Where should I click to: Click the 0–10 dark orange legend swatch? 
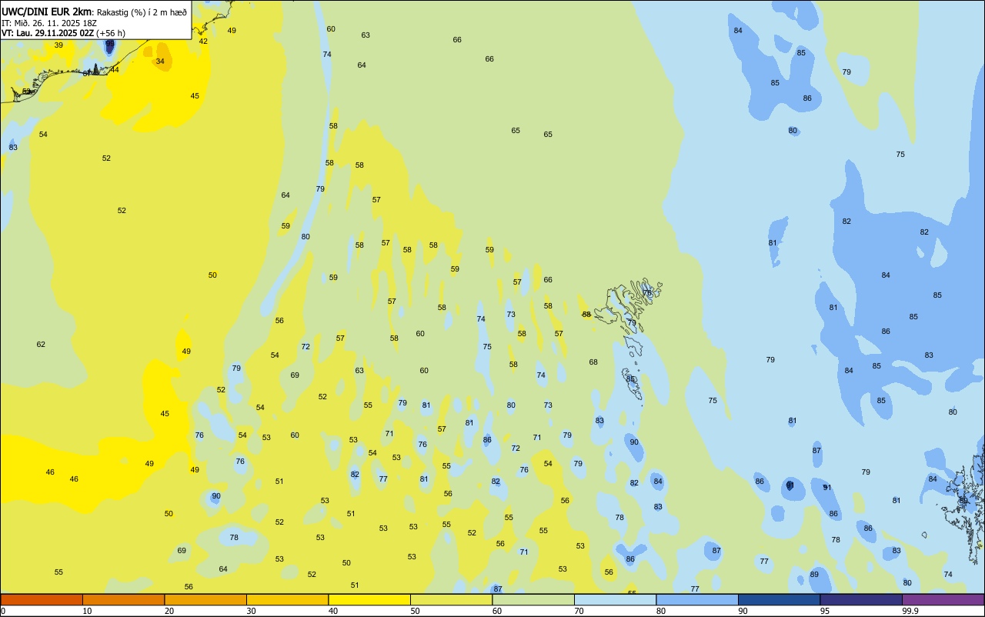tap(42, 599)
